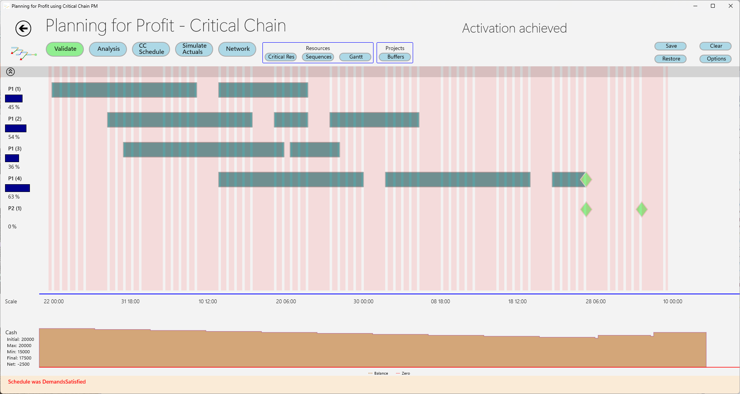The image size is (740, 394).
Task: Save the current schedule
Action: click(671, 46)
